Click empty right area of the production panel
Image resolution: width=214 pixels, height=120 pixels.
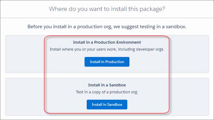tap(189, 54)
